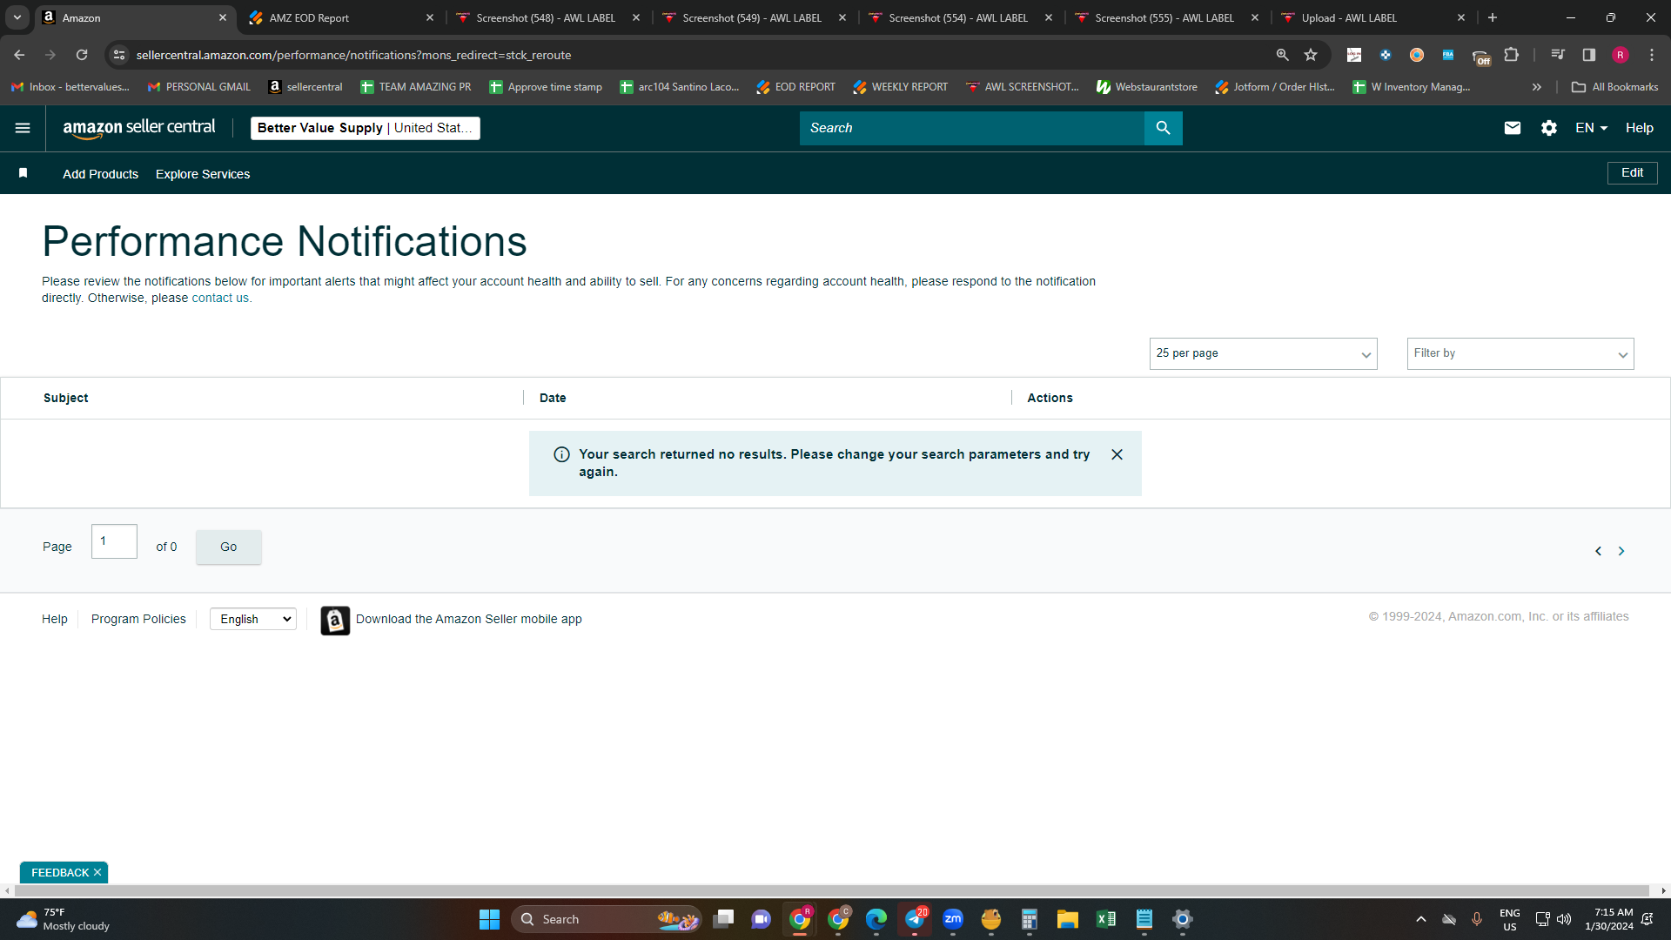Go to previous page arrow

tap(1598, 551)
